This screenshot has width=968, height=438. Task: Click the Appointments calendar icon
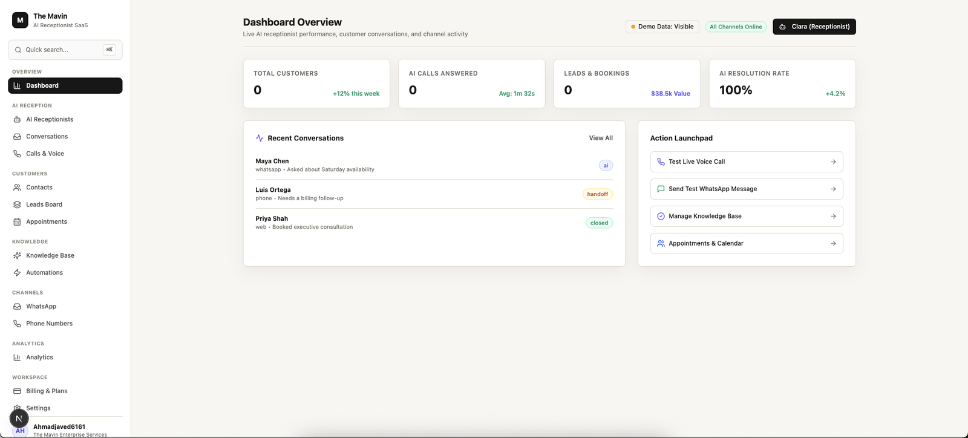coord(17,222)
